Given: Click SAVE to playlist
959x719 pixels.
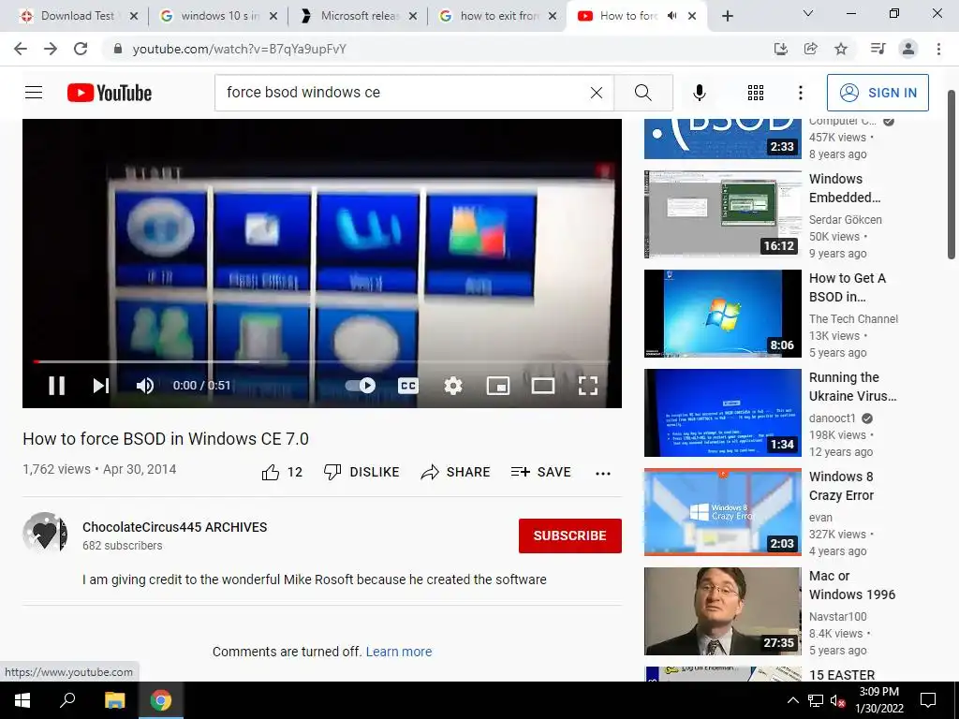Looking at the screenshot, I should point(540,472).
